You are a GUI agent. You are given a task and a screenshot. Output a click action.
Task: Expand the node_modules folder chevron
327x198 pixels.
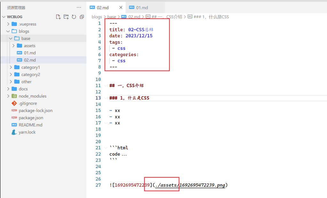[8, 96]
